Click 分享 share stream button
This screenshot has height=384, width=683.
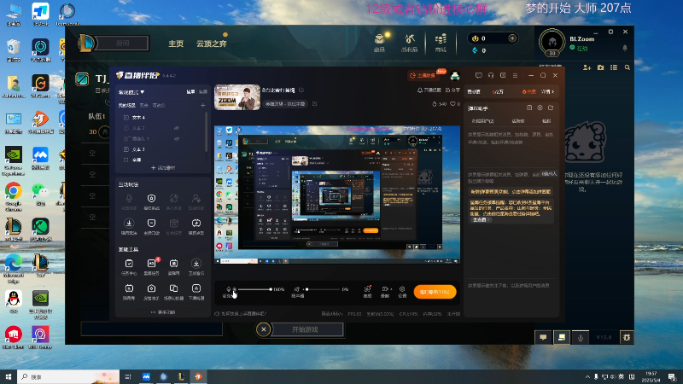pos(452,90)
